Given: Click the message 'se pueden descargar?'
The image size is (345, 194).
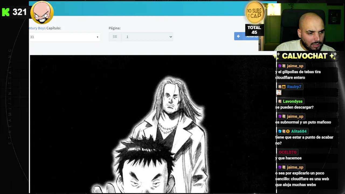Looking at the screenshot, I should click(x=294, y=107).
